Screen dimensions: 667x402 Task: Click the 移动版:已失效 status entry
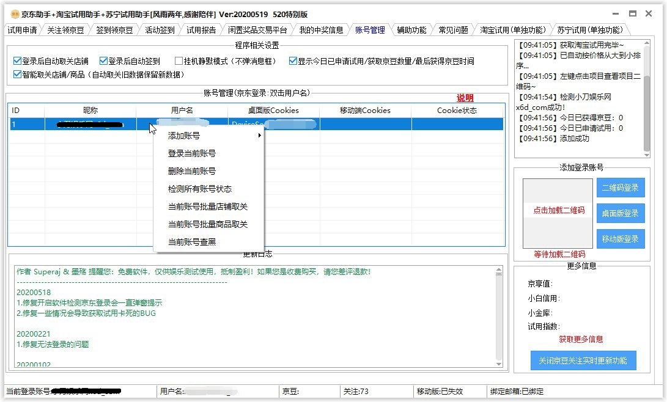click(440, 392)
